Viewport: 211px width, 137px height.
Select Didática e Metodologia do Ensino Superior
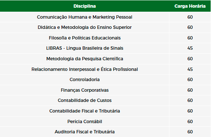[84, 27]
